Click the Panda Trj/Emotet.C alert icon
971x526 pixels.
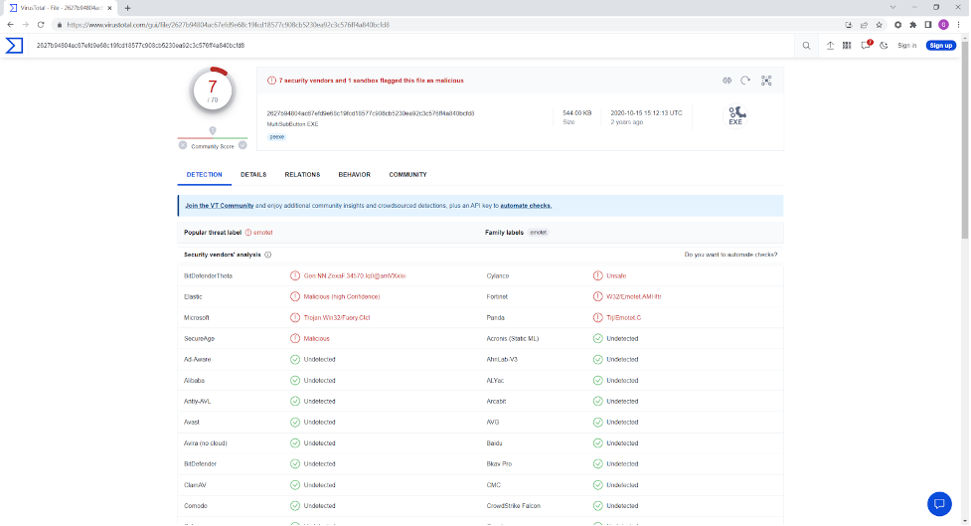point(597,318)
